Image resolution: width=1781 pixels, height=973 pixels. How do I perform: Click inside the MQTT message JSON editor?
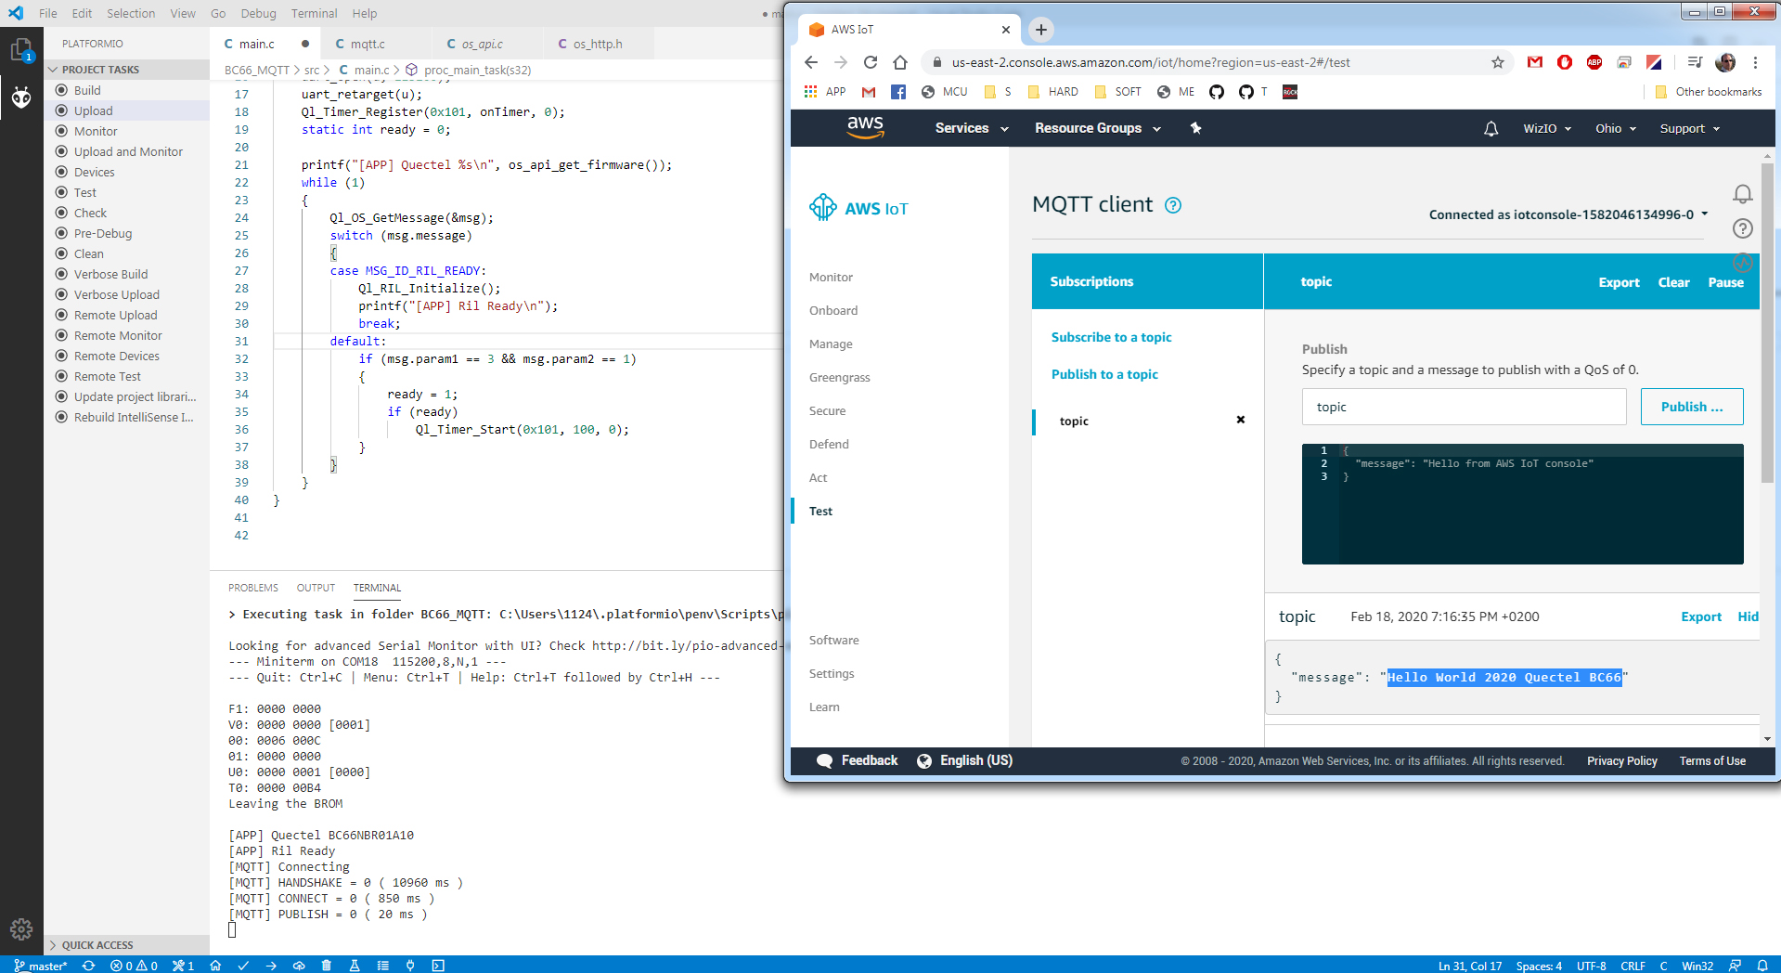(x=1523, y=504)
